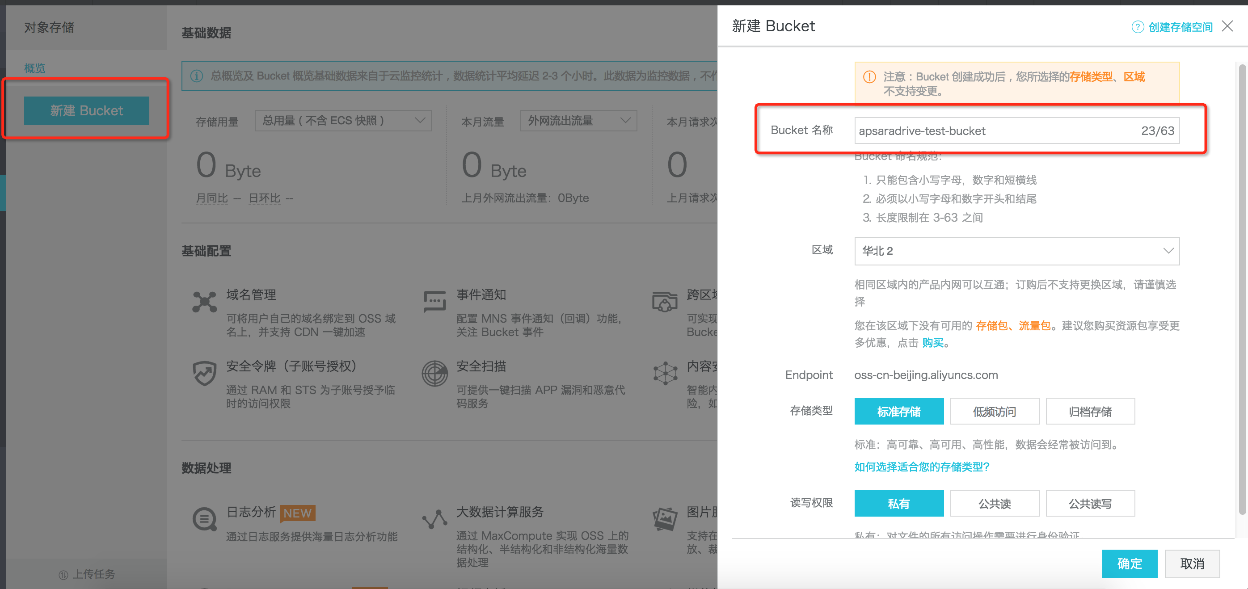Open 概览 in the left sidebar
This screenshot has height=589, width=1248.
point(35,68)
